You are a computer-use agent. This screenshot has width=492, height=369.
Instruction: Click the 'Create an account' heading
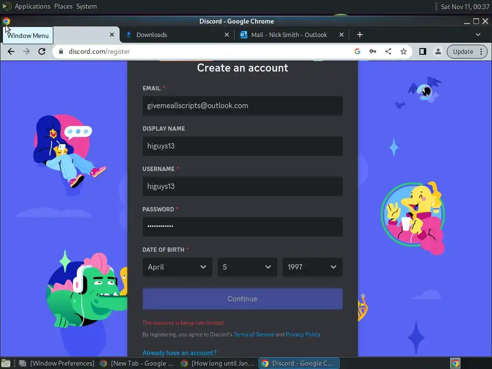pyautogui.click(x=243, y=68)
